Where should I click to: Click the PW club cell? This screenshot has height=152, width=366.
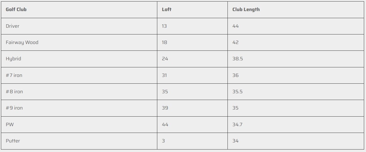[10, 125]
